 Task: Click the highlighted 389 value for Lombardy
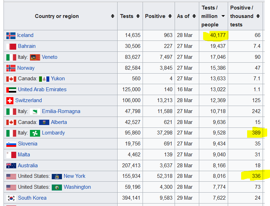pos(256,133)
